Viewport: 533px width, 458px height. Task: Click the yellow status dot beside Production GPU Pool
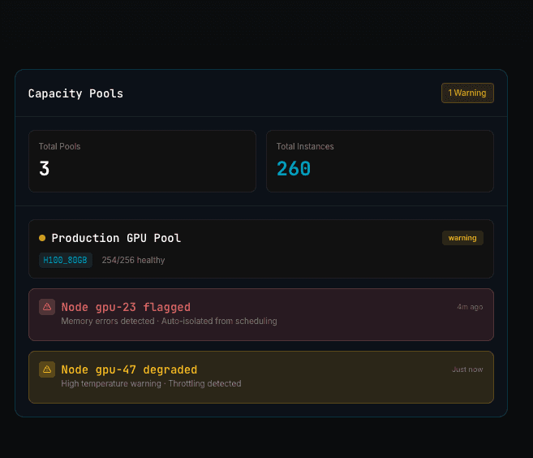point(42,238)
